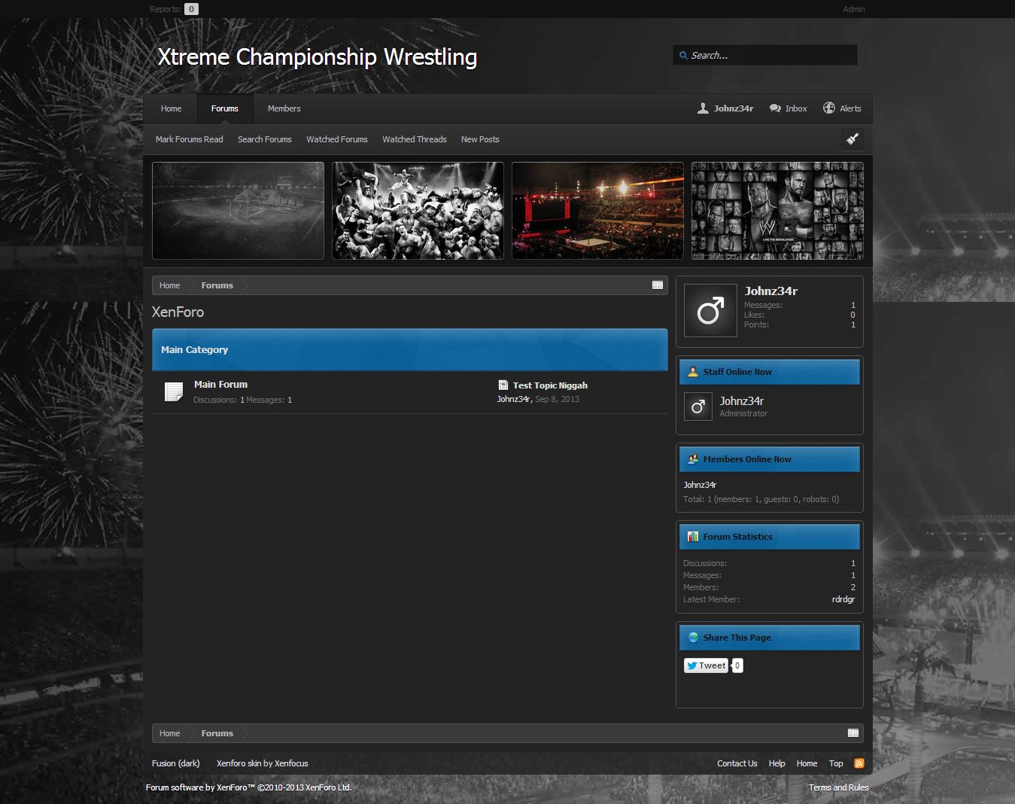Screen dimensions: 1015x804
Task: Open Johnz34r account menu in navbar
Action: (x=725, y=108)
